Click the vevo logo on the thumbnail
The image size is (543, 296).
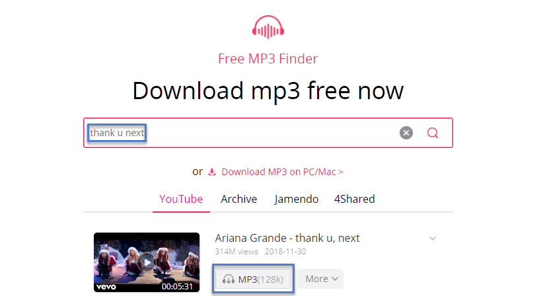click(106, 287)
